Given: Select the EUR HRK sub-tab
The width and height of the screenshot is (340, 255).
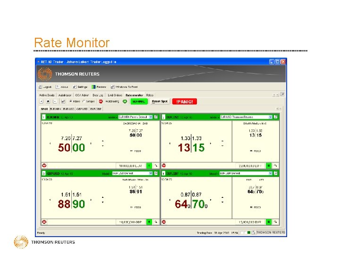Looking at the screenshot, I should pyautogui.click(x=56, y=109).
